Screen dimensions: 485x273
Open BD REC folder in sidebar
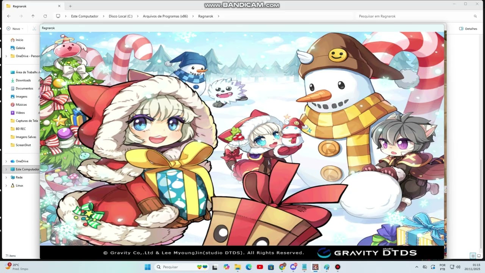click(18, 129)
